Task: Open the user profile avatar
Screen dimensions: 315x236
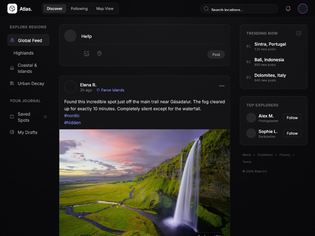Action: 302,9
